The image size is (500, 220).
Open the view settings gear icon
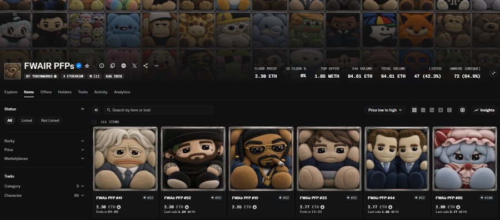click(462, 110)
